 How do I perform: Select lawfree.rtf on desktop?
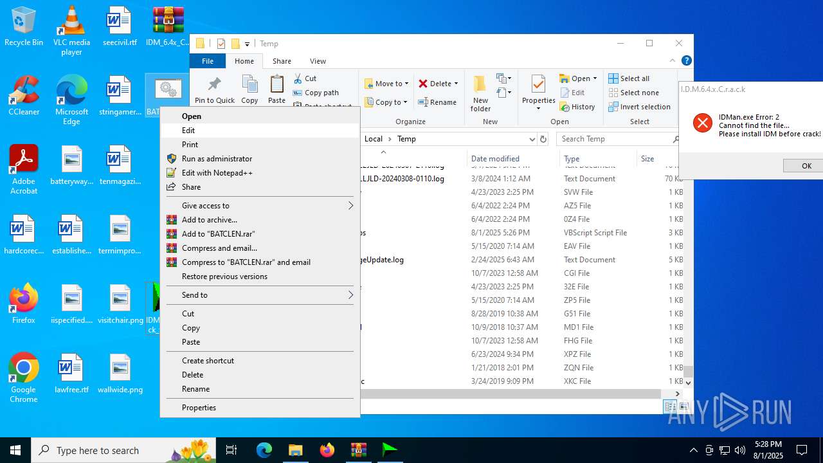(x=71, y=374)
